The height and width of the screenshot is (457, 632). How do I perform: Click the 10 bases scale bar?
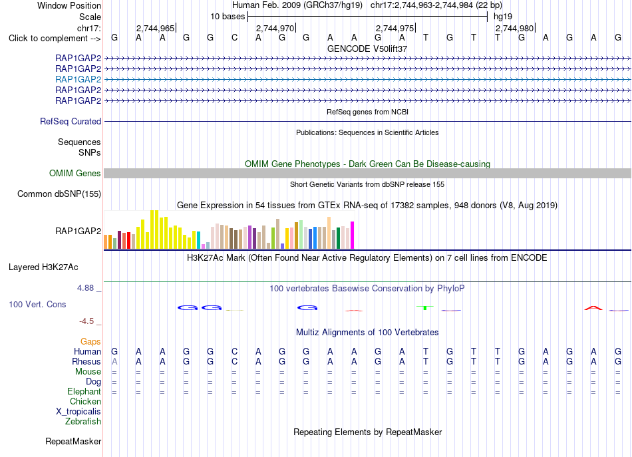tap(368, 17)
